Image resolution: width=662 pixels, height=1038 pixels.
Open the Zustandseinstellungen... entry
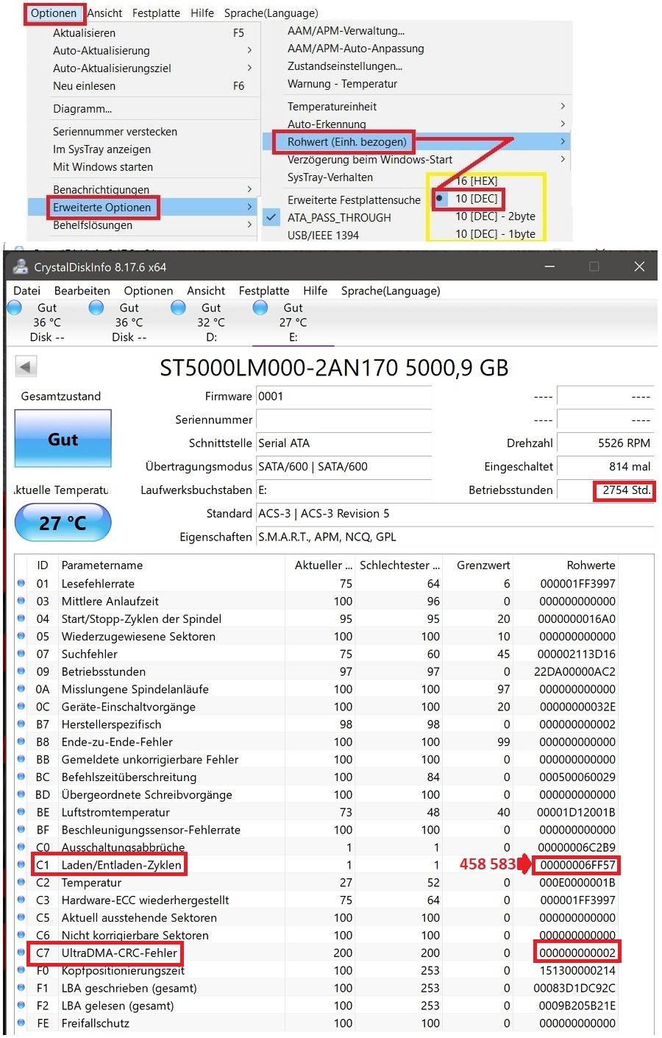coord(345,66)
